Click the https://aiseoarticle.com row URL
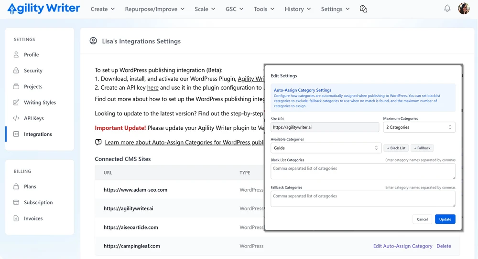Screen dimensions: 478x259 tap(131, 228)
